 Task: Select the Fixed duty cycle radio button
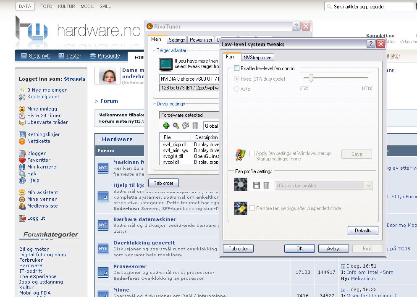tap(236, 79)
